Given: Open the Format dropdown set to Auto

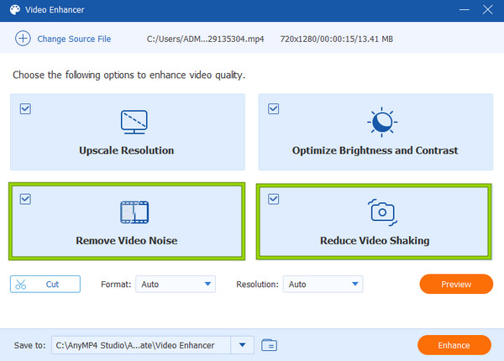Looking at the screenshot, I should coord(176,284).
